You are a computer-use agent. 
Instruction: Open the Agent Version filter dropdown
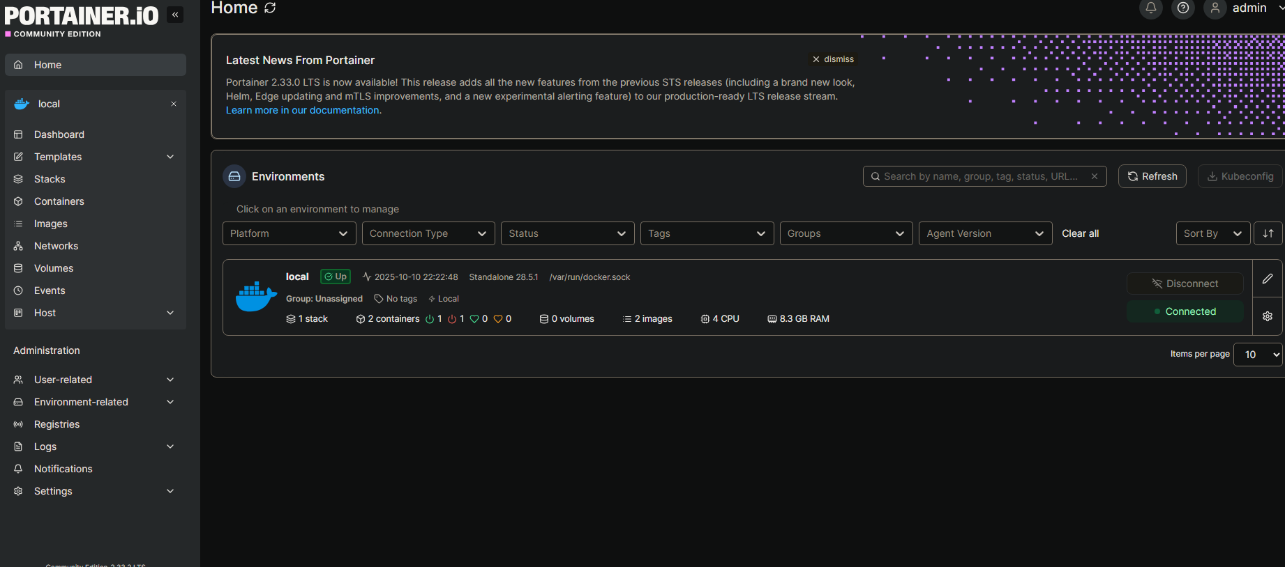[986, 233]
